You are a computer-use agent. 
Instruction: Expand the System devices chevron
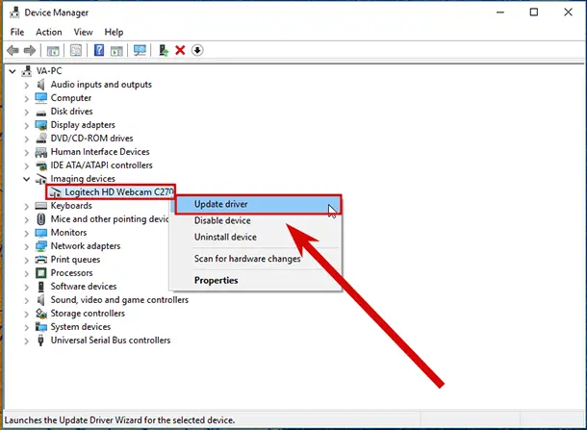pyautogui.click(x=27, y=327)
